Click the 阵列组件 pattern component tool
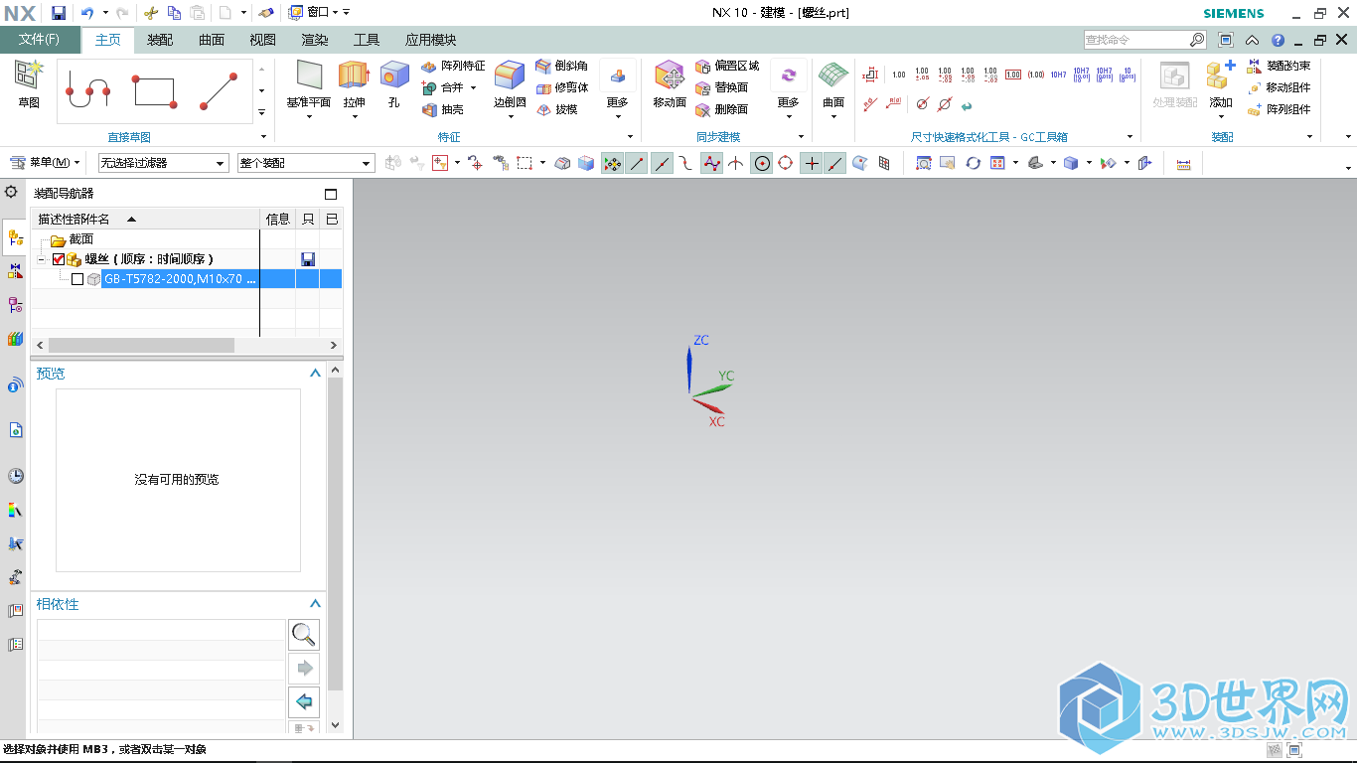Image resolution: width=1357 pixels, height=763 pixels. pos(1279,109)
